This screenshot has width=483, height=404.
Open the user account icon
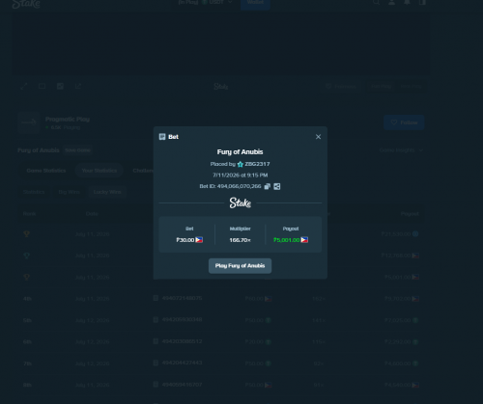[391, 3]
